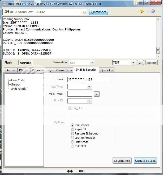This screenshot has height=175, width=163.
Task: Click the SpLock Info button
Action: [122, 161]
